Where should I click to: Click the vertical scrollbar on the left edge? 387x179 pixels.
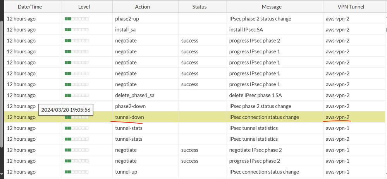[2, 83]
